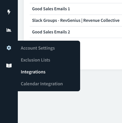Open the Good Sales Emails 2 row
122x123 pixels.
point(76,32)
